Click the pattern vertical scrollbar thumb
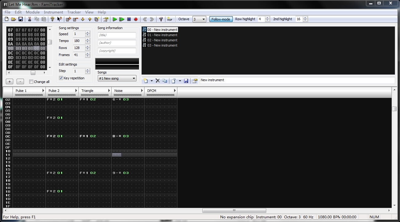 394,109
